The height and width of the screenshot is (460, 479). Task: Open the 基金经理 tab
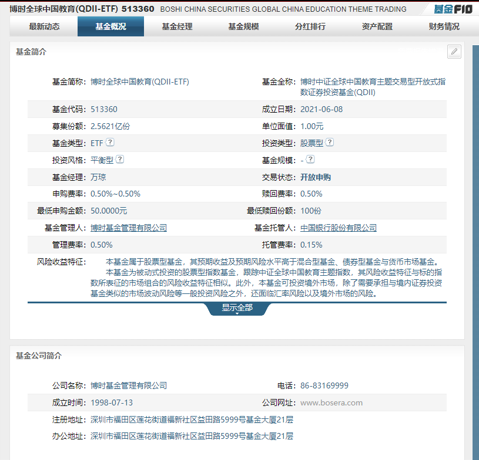coord(177,26)
